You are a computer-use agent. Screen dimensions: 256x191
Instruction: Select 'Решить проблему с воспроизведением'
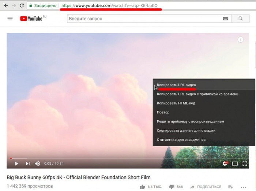tap(204, 121)
